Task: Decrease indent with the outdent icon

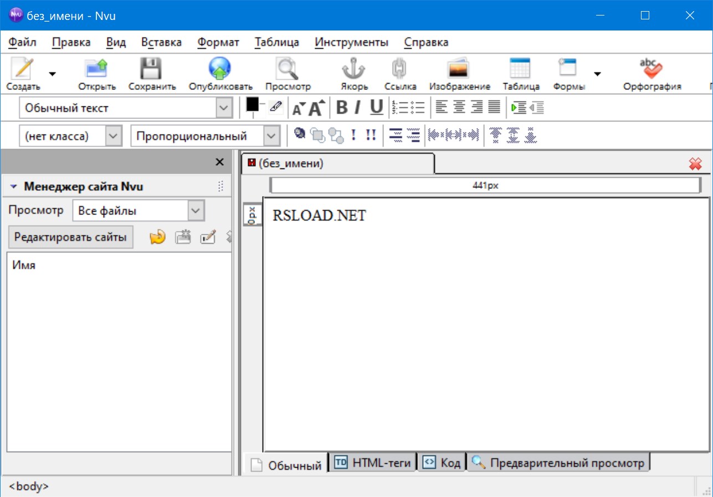Action: 536,107
